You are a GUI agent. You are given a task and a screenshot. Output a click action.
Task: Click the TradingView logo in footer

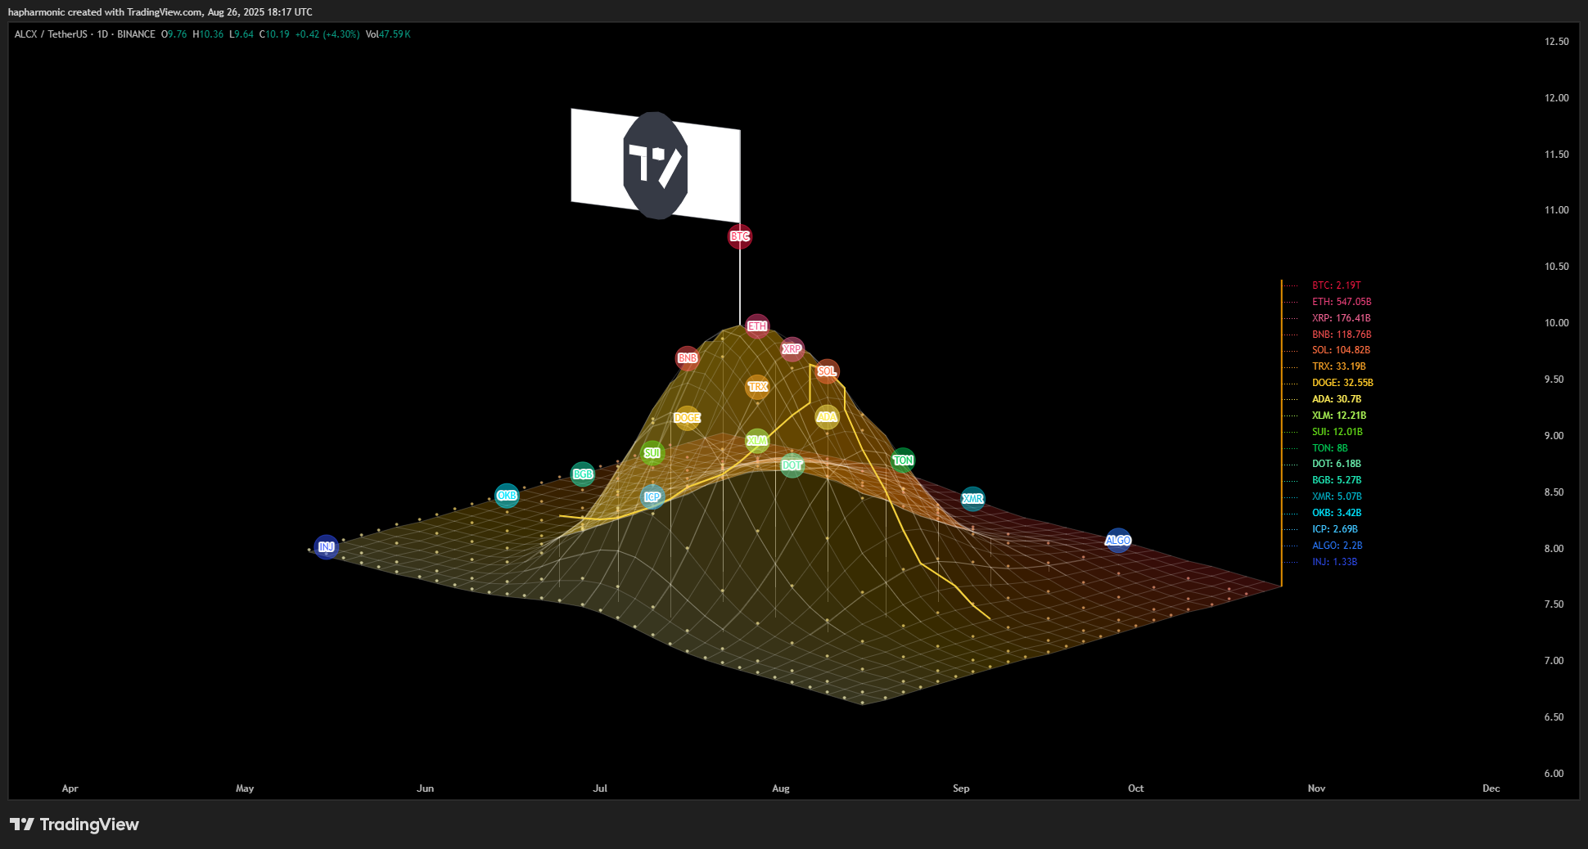click(x=74, y=824)
